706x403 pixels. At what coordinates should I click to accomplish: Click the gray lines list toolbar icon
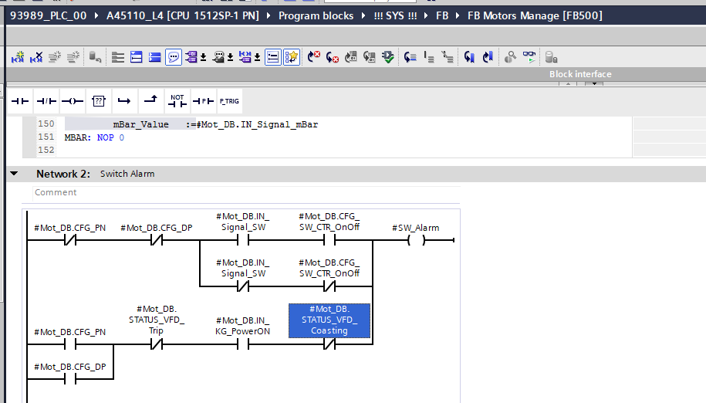[x=118, y=57]
